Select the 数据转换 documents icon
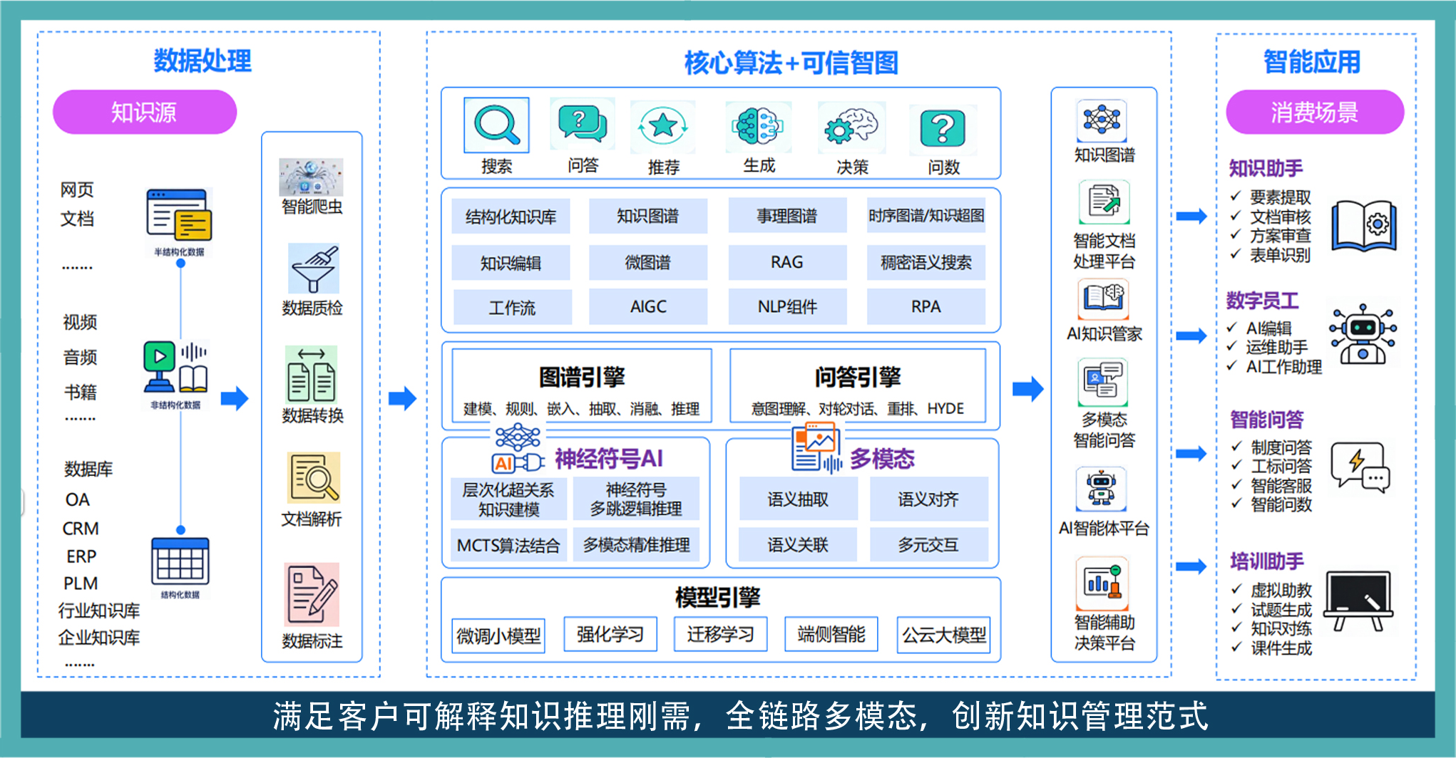The width and height of the screenshot is (1456, 758). (x=312, y=374)
